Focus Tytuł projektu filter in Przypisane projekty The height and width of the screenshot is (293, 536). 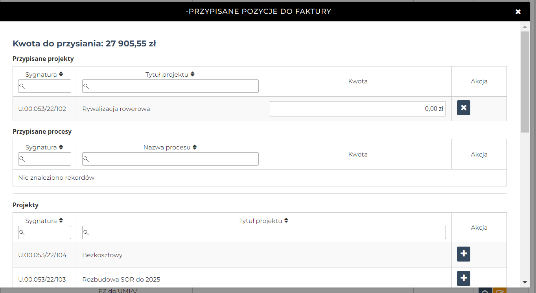[170, 86]
